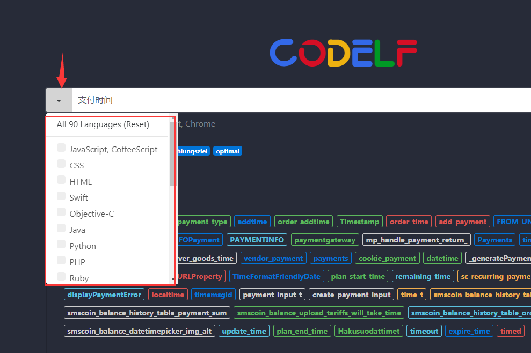Click the search input containing 支付时间
531x353 pixels.
tap(301, 100)
